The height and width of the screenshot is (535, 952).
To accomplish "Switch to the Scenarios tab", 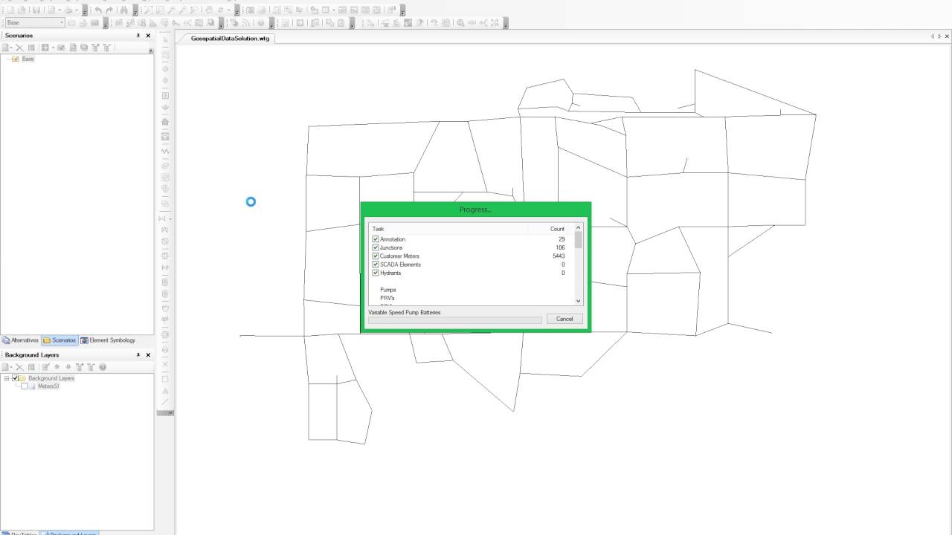I will point(59,340).
